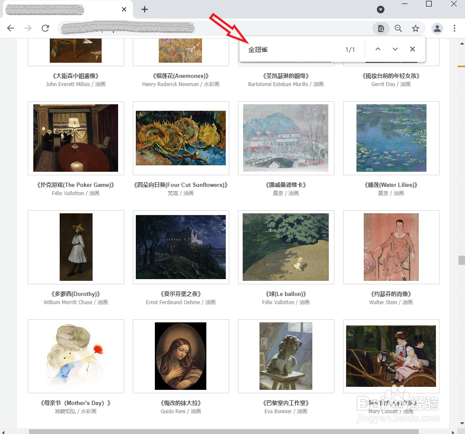Open the title 《睡莲(Water Lilies)》
This screenshot has width=465, height=434.
[x=391, y=185]
